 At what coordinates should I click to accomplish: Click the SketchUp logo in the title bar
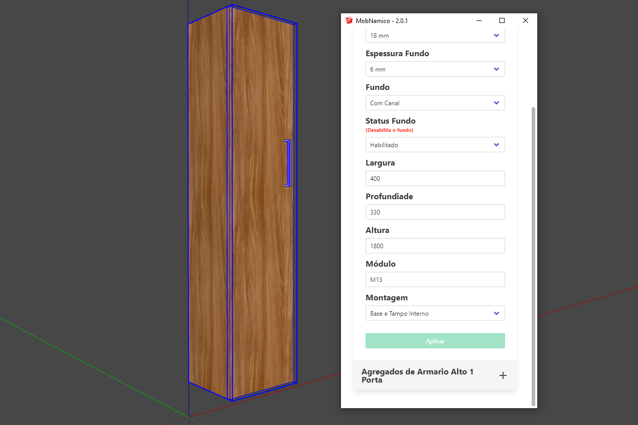point(349,21)
